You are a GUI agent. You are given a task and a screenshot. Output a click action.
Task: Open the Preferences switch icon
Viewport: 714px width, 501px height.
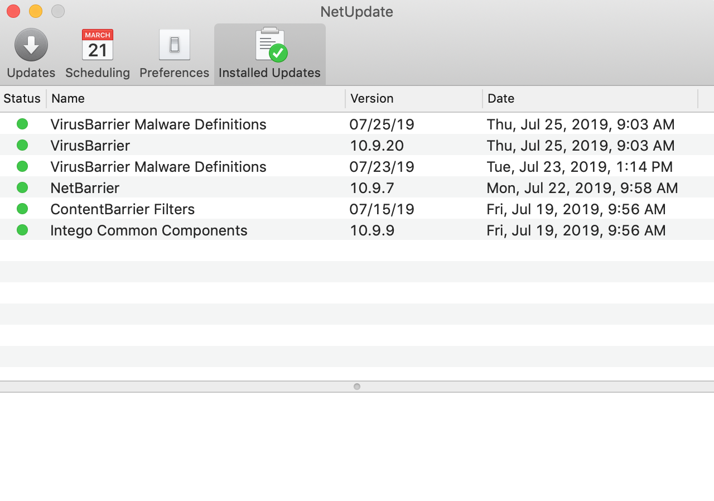[175, 45]
